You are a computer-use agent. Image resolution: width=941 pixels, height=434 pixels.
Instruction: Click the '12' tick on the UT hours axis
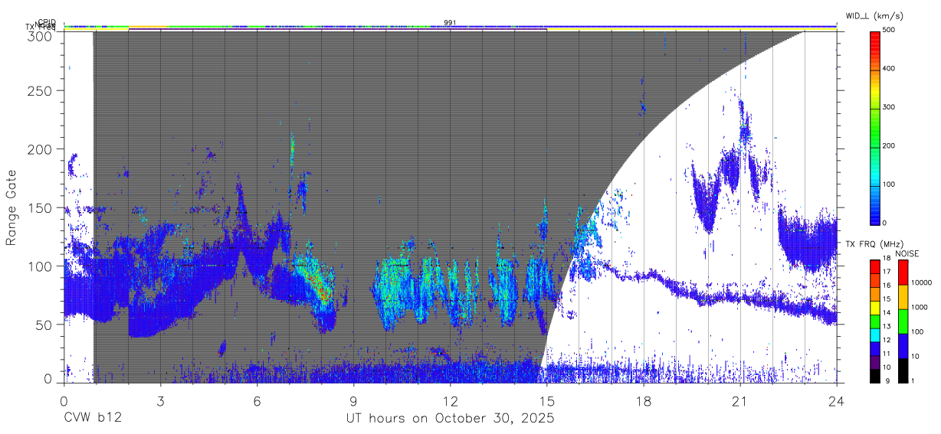coord(450,401)
